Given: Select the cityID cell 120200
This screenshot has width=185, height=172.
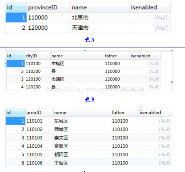Looking at the screenshot, I should click(38, 87).
